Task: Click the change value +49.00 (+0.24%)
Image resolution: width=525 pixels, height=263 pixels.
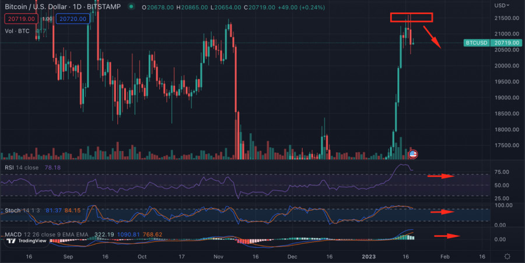Action: (302, 8)
